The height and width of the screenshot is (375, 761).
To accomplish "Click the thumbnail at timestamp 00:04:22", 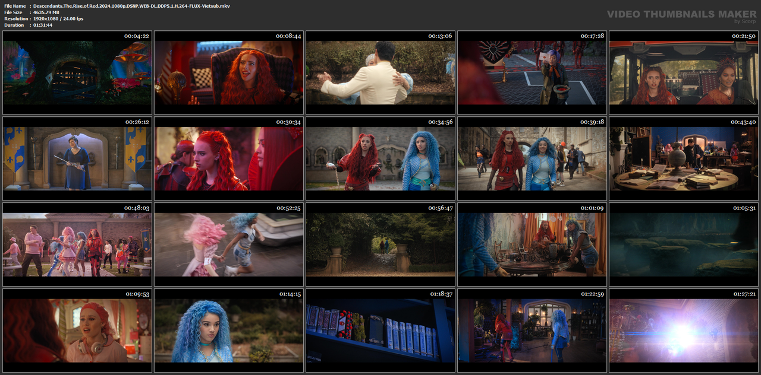I will (x=77, y=72).
